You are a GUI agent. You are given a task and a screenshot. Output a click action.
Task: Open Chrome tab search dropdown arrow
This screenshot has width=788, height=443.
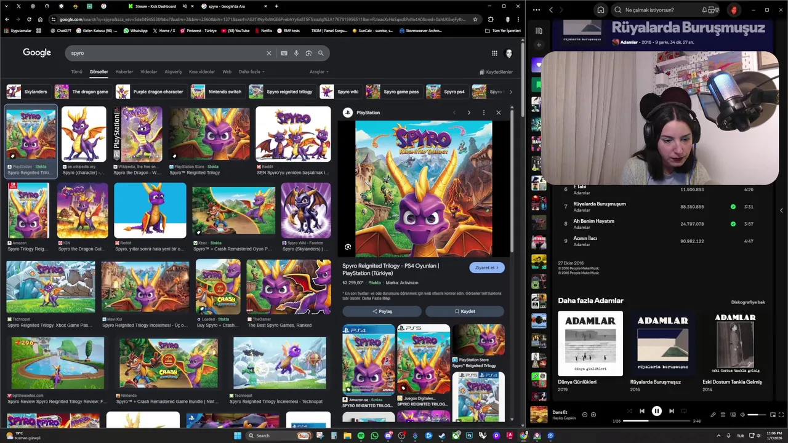[x=7, y=6]
